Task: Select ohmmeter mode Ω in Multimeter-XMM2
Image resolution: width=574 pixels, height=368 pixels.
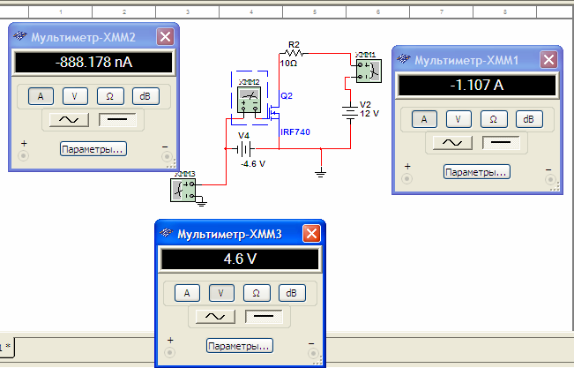Action: point(110,96)
